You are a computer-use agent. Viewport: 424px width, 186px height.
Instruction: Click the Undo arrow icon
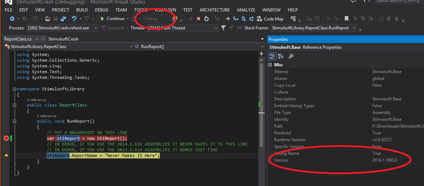click(74, 19)
